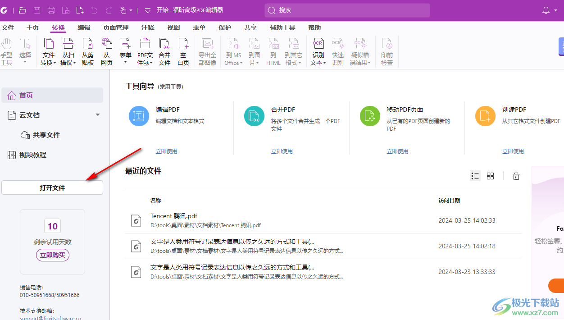The width and height of the screenshot is (564, 320).
Task: Click the printer icon in title bar
Action: pyautogui.click(x=51, y=10)
